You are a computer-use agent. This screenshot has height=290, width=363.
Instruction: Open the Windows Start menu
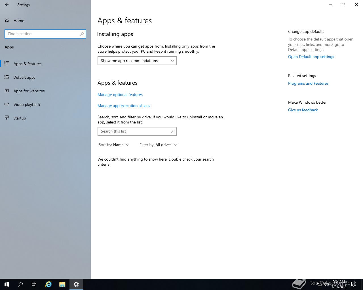pos(7,284)
